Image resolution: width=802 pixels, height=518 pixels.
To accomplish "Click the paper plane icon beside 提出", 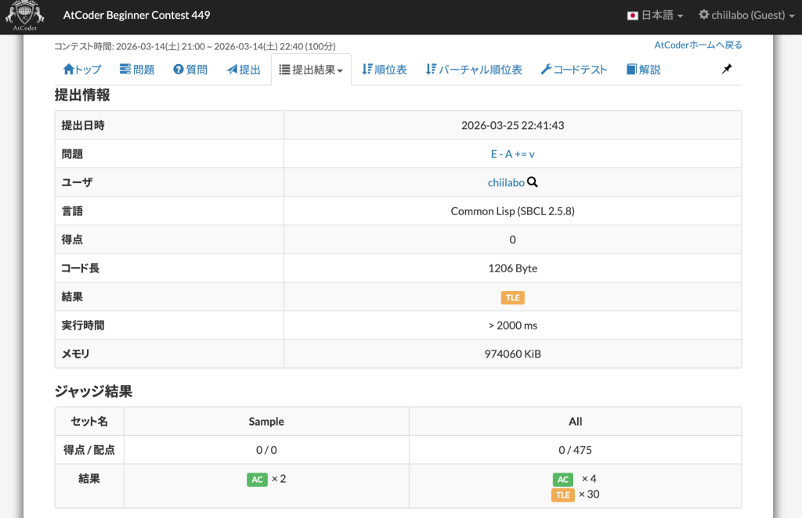I will [232, 70].
